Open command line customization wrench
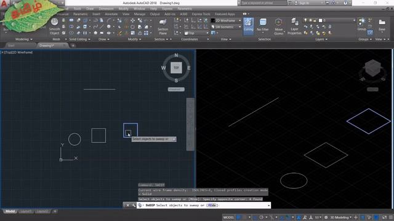This screenshot has width=394, height=221. [133, 205]
